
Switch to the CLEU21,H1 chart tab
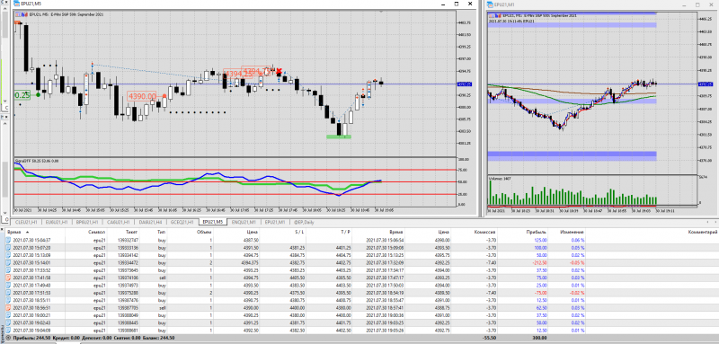coord(27,222)
